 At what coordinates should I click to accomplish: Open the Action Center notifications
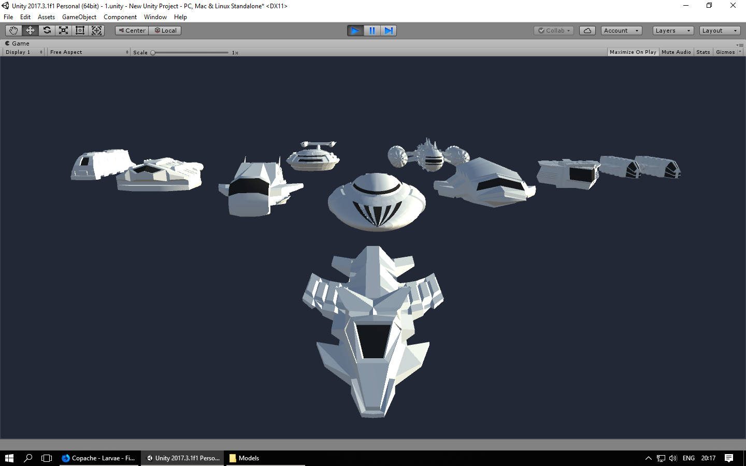(x=729, y=458)
